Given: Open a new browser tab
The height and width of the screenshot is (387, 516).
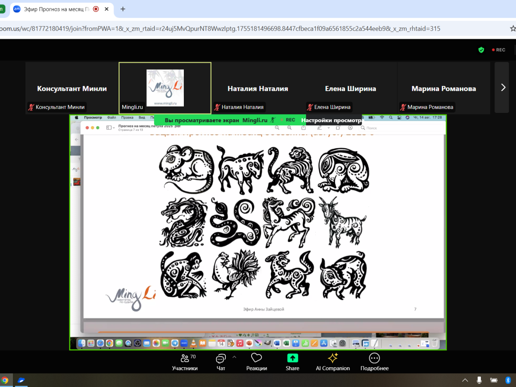Looking at the screenshot, I should point(123,9).
